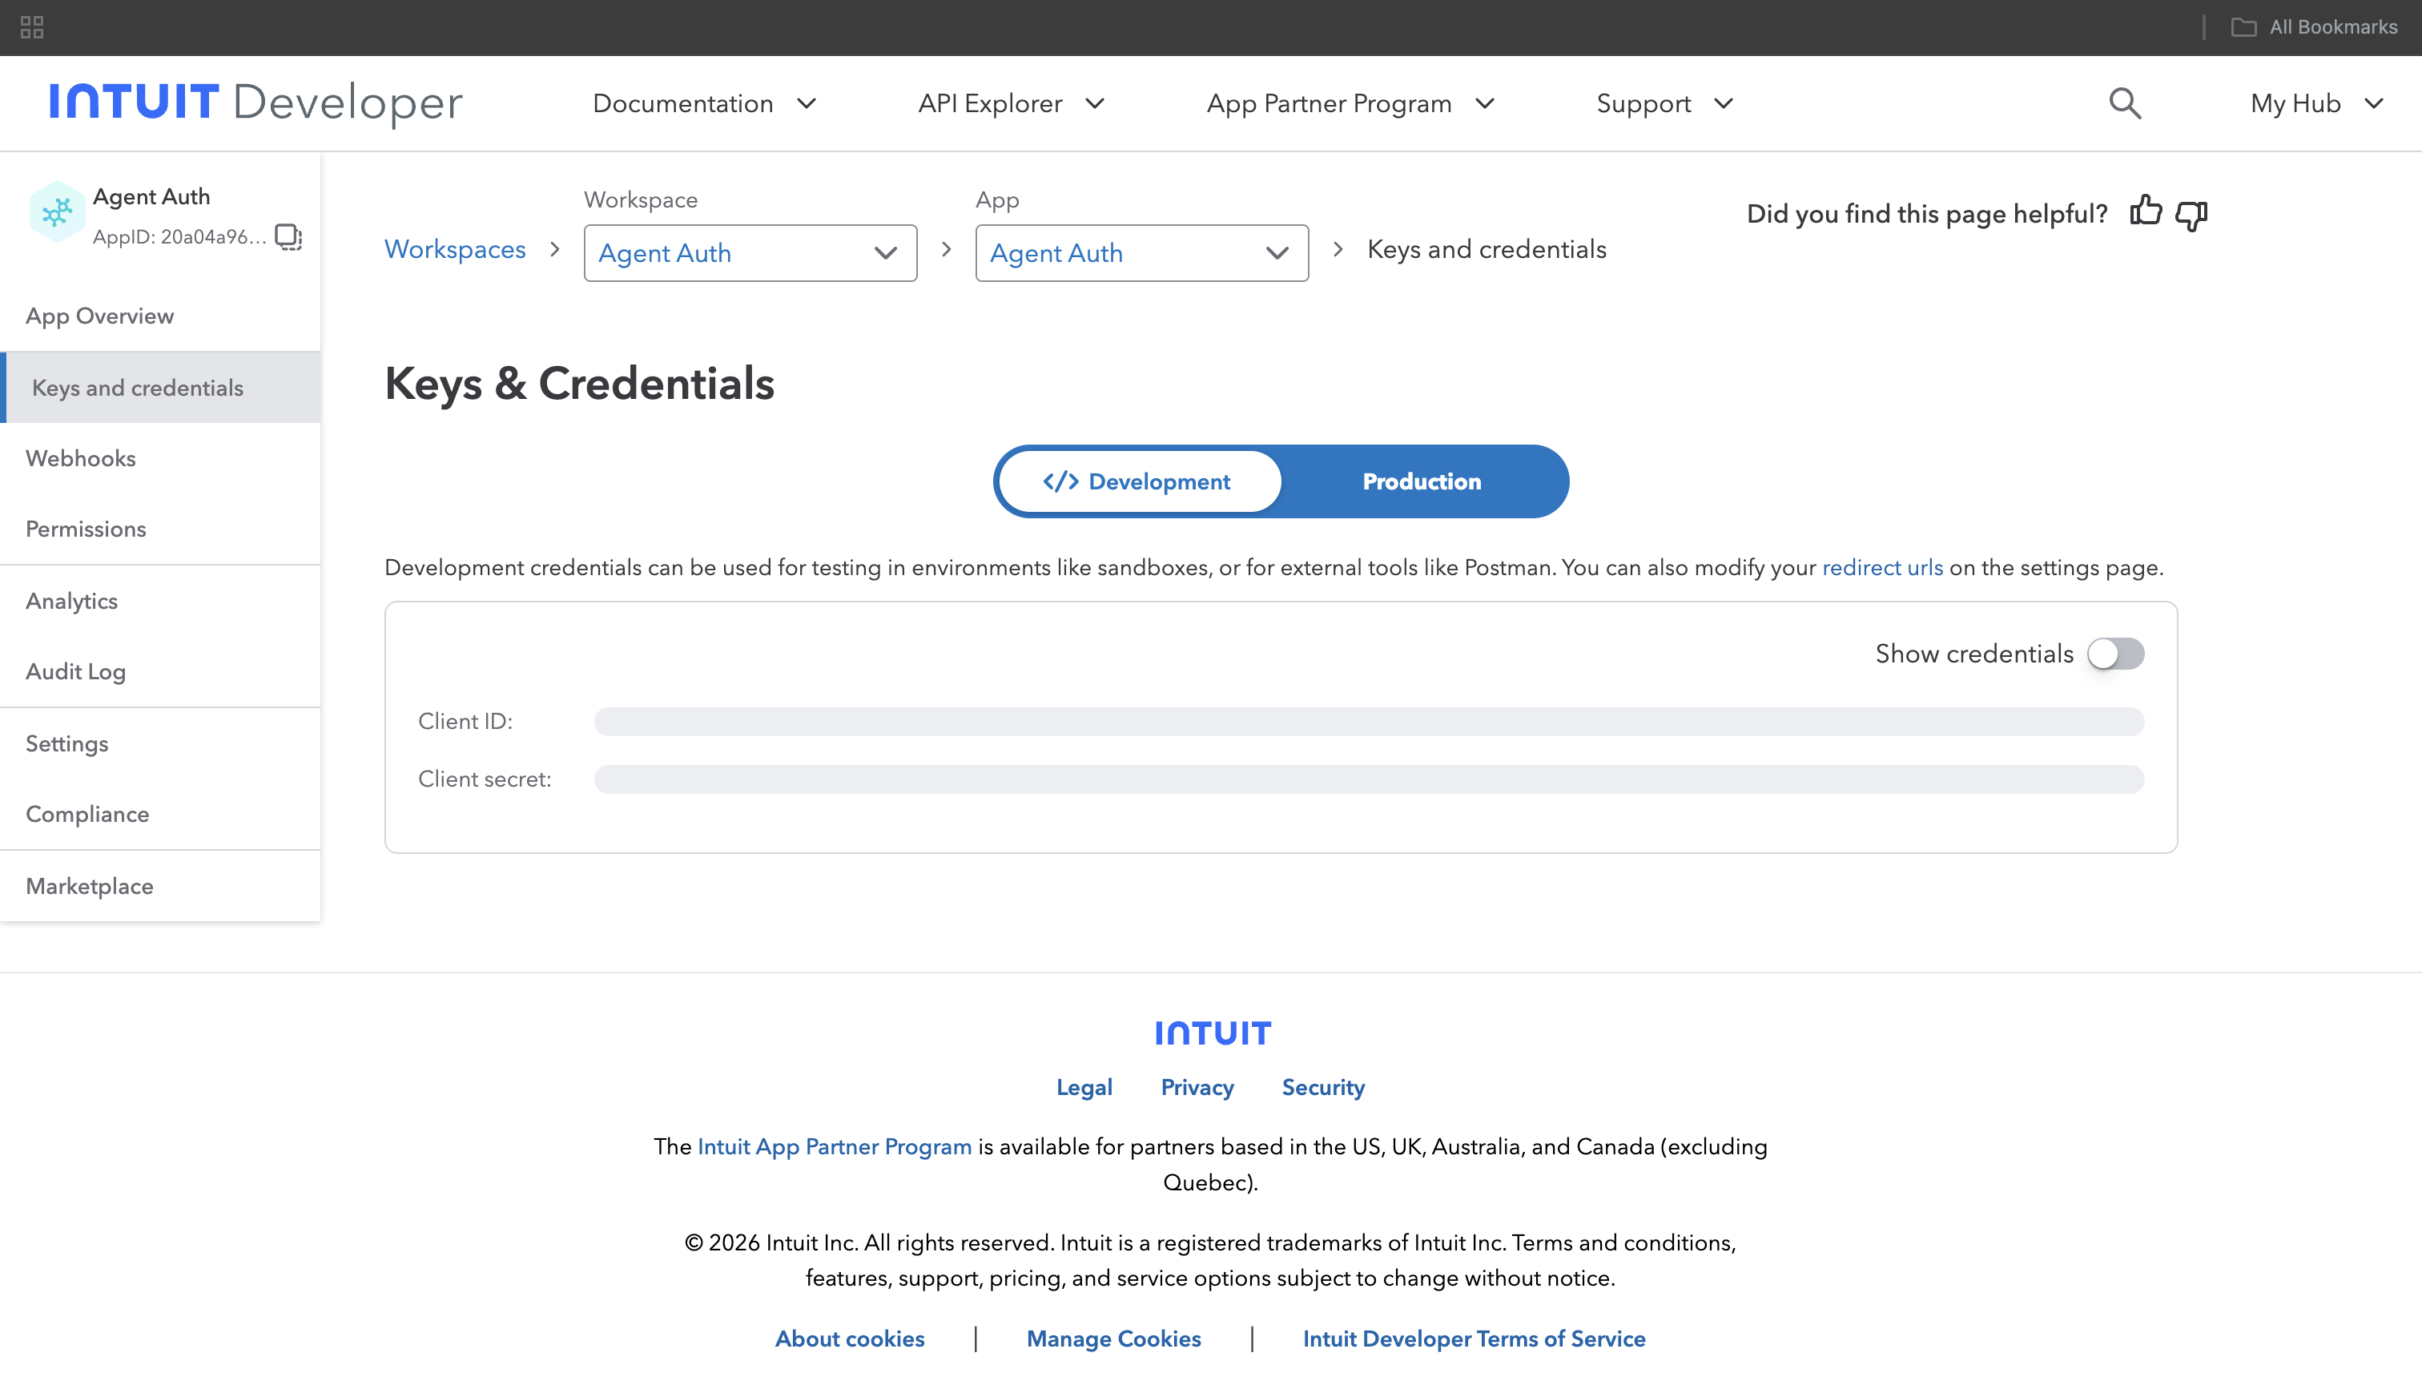
Task: Click the Intuit Developer logo
Action: point(256,103)
